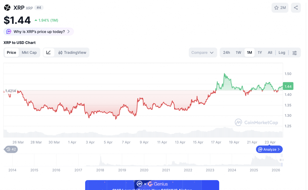Image resolution: width=308 pixels, height=190 pixels.
Task: Select the All timeframe option
Action: click(270, 52)
